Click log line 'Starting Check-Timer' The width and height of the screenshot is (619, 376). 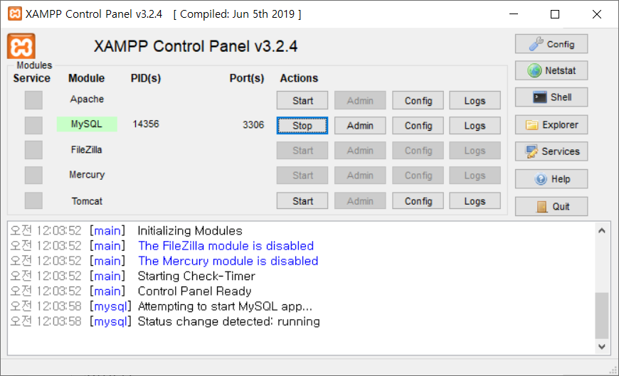[196, 276]
